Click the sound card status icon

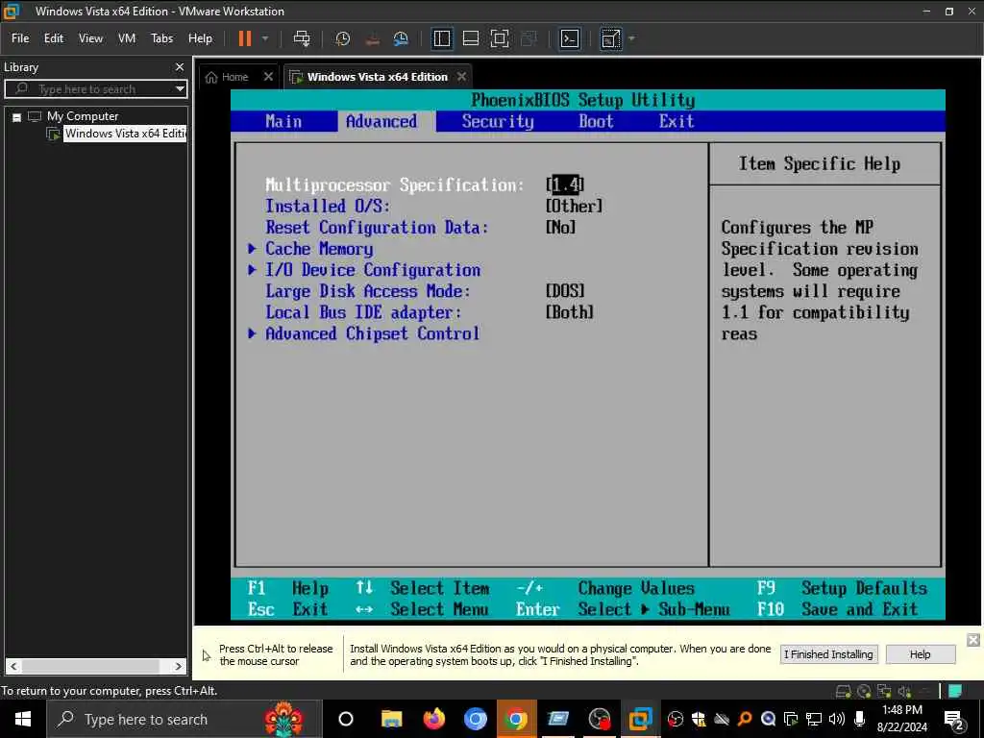[904, 692]
